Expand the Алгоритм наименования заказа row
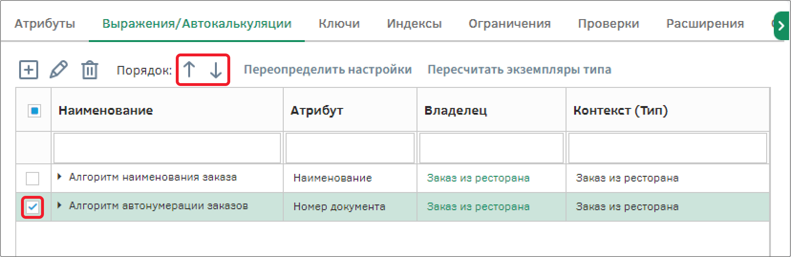This screenshot has height=257, width=791. [60, 177]
